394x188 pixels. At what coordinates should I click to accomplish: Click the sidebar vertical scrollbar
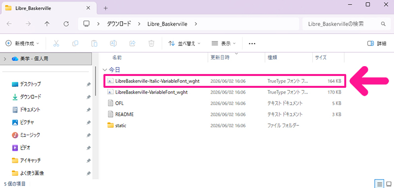pyautogui.click(x=96, y=81)
